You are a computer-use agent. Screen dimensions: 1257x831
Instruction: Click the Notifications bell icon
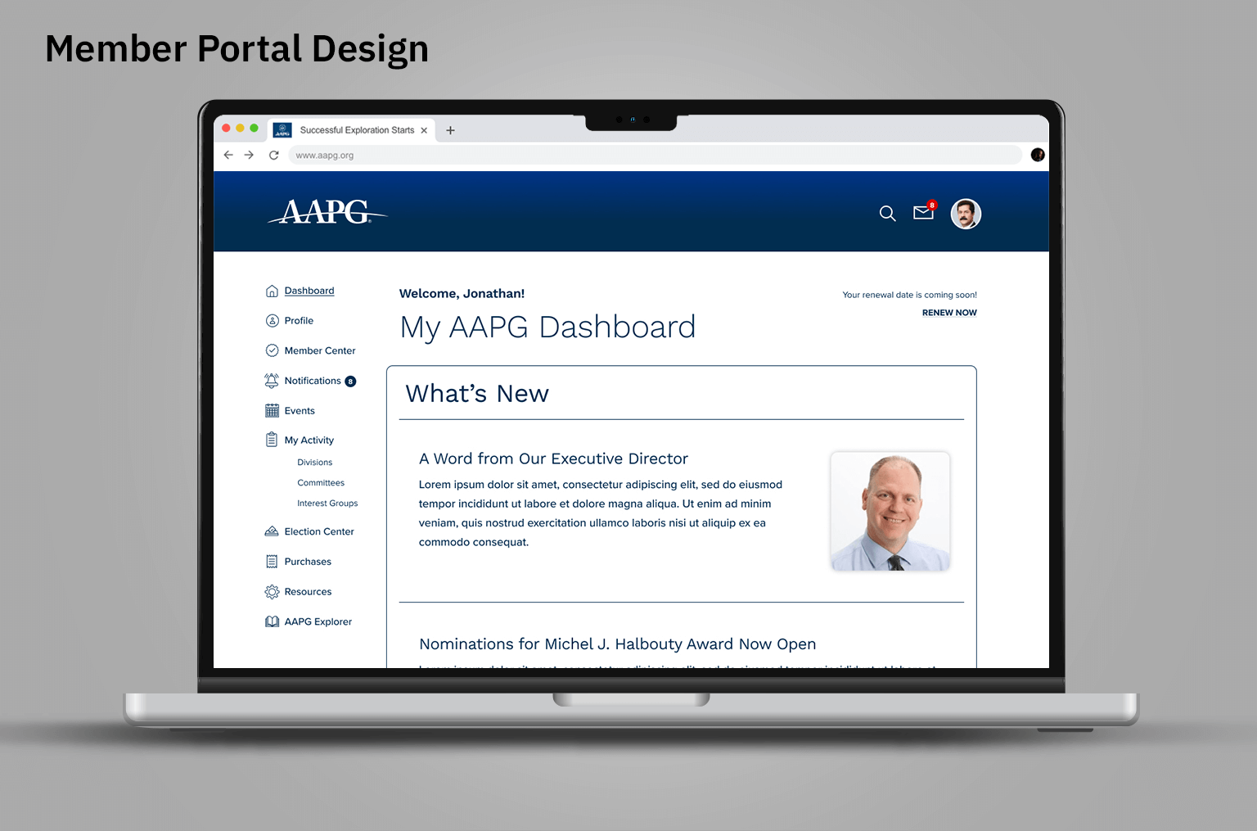(x=272, y=381)
